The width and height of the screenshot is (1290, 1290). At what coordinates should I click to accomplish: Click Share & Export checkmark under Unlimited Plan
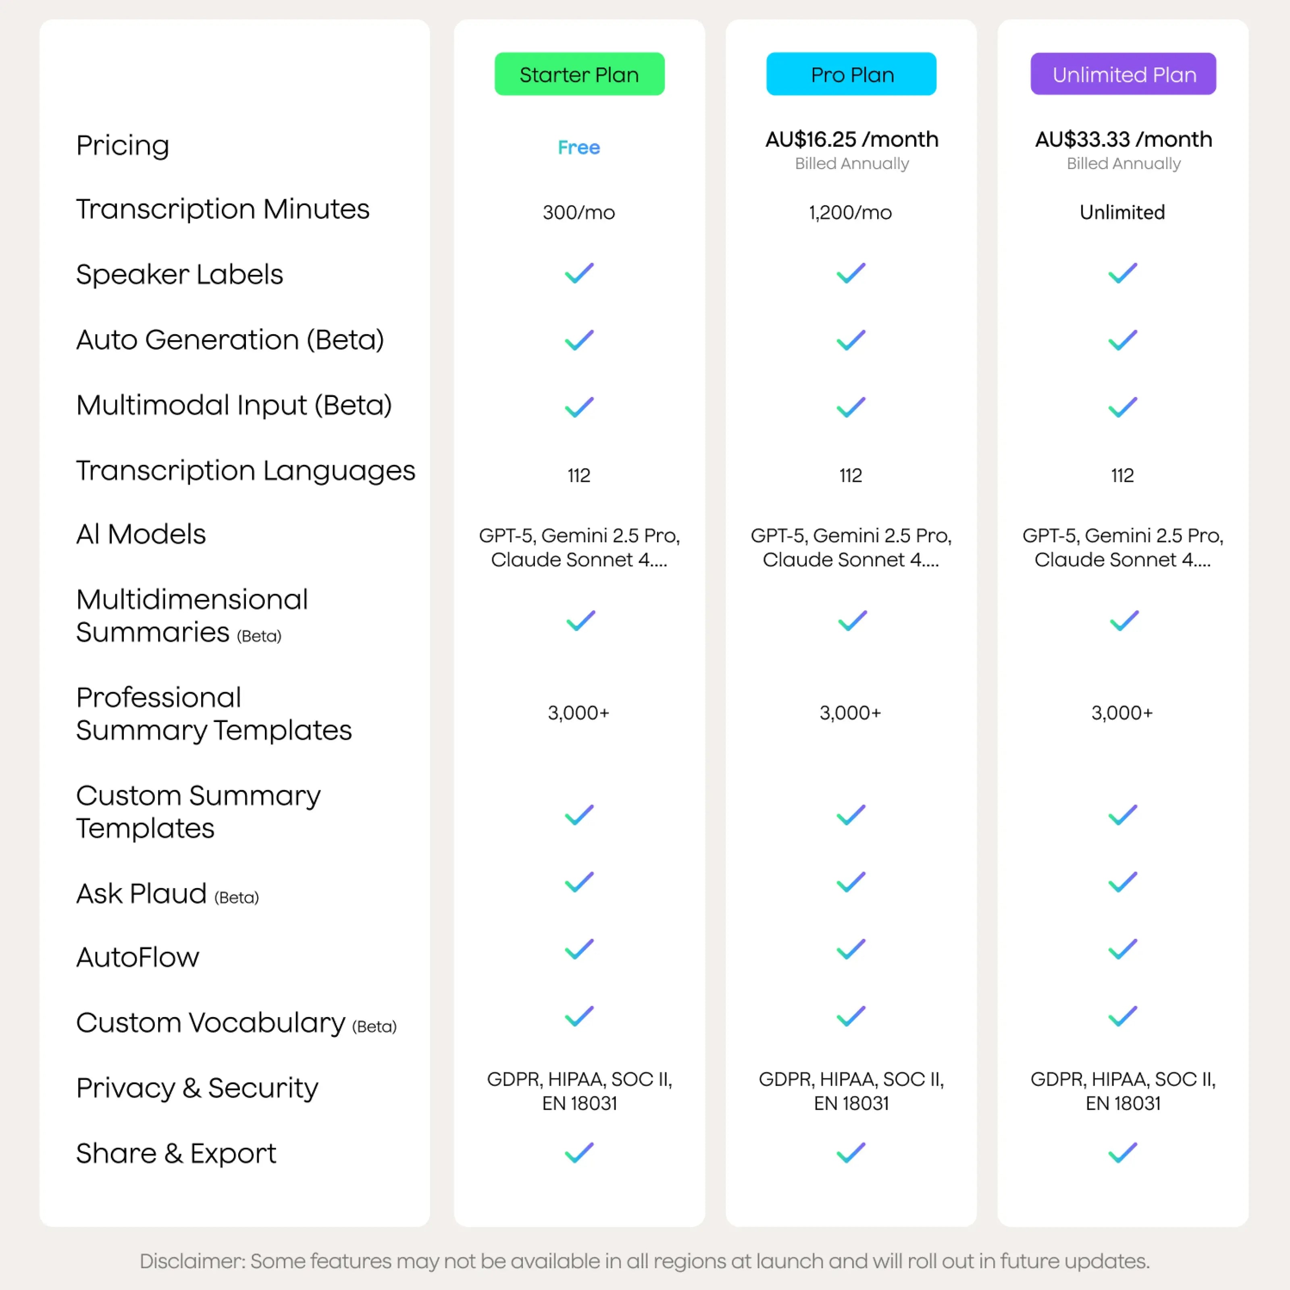coord(1122,1153)
